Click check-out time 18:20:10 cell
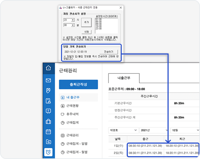This screenshot has width=200, height=159. click(182, 146)
